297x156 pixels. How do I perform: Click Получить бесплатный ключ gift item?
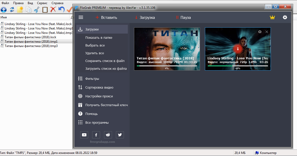point(103,105)
